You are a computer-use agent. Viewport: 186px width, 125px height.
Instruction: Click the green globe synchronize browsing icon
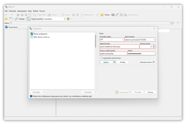(68, 19)
